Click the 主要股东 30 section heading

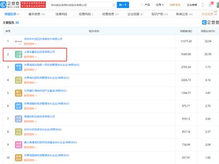(x=11, y=23)
